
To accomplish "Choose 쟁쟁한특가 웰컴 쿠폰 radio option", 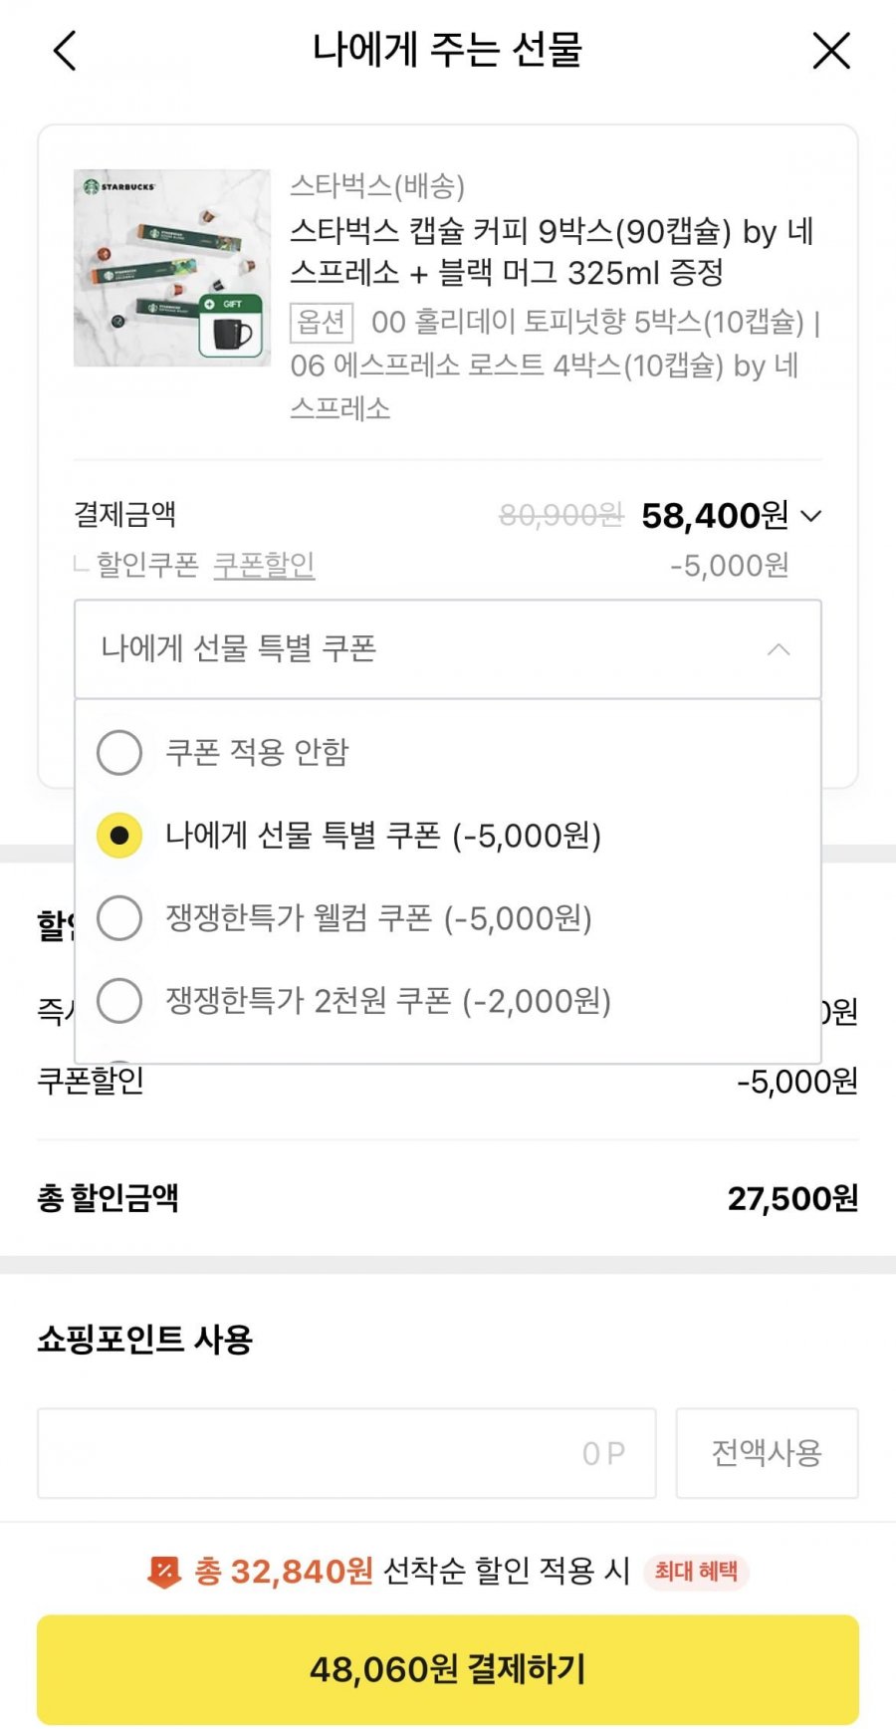I will click(119, 917).
